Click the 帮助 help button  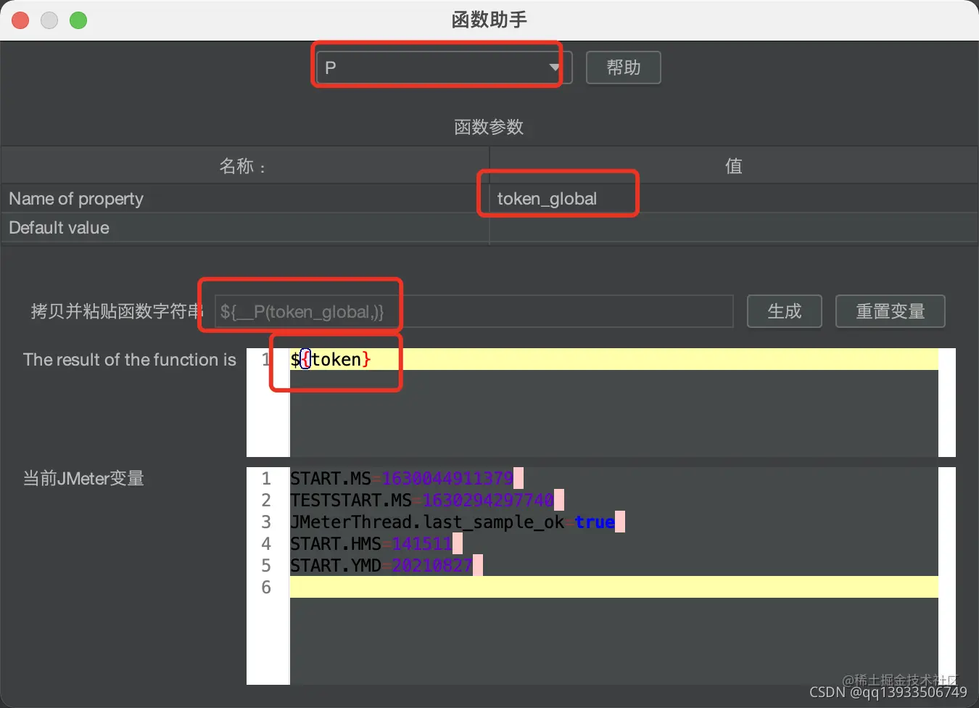(623, 67)
